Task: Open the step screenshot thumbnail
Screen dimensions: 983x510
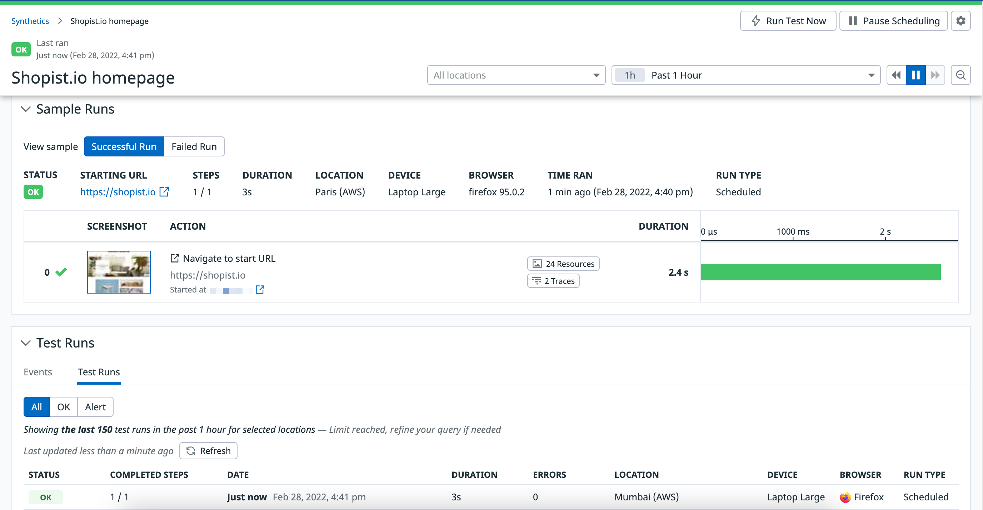Action: pyautogui.click(x=119, y=272)
